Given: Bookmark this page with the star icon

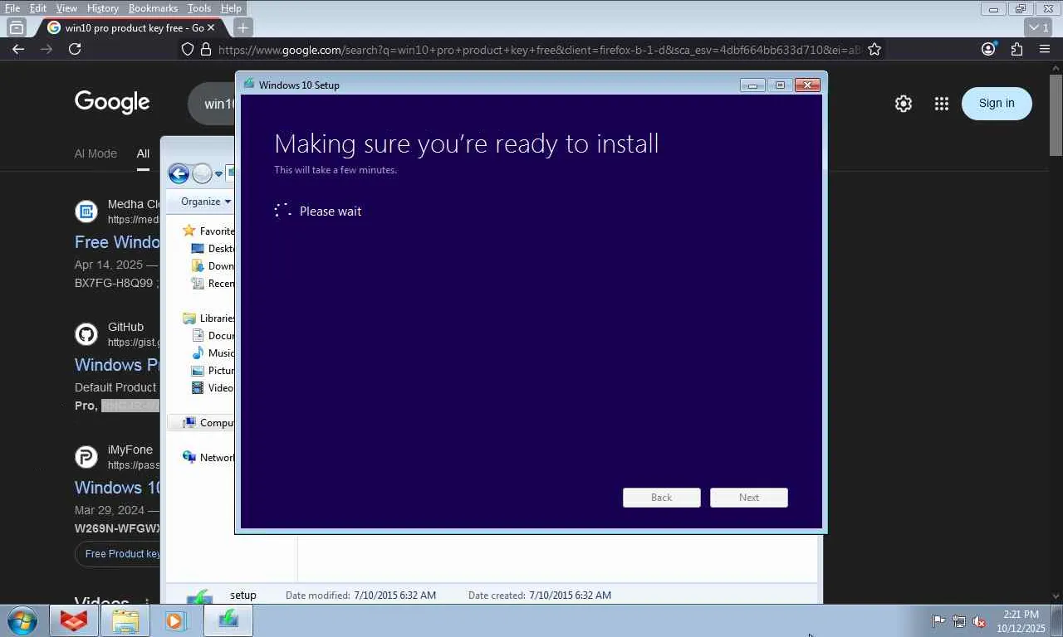Looking at the screenshot, I should click(874, 50).
